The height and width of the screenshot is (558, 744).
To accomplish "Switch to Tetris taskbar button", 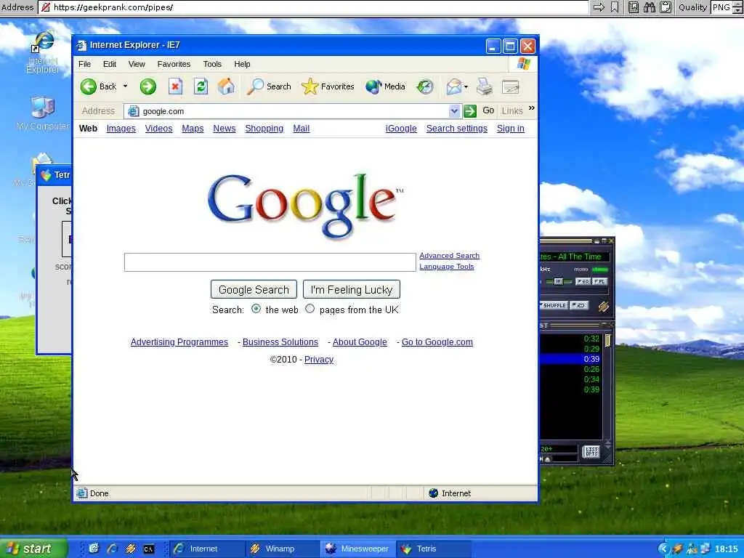I will [433, 549].
